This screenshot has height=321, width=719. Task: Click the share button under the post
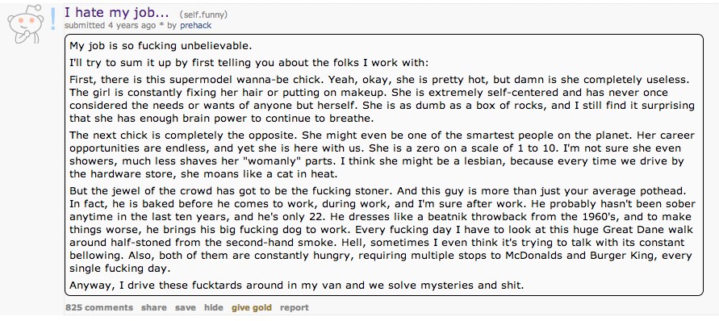(x=153, y=308)
